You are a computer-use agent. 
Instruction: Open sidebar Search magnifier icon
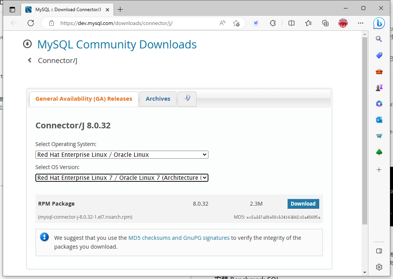[379, 39]
